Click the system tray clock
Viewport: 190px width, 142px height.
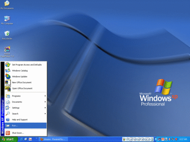(183, 139)
